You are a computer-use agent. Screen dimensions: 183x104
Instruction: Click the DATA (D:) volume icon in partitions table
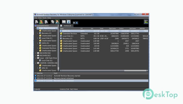61,31
